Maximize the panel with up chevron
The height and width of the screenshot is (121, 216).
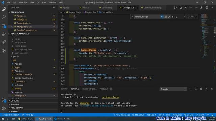(x=207, y=89)
